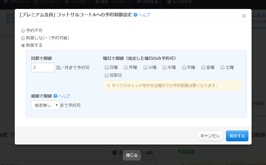Click the 保存する button
This screenshot has height=165, width=266.
coord(237,136)
